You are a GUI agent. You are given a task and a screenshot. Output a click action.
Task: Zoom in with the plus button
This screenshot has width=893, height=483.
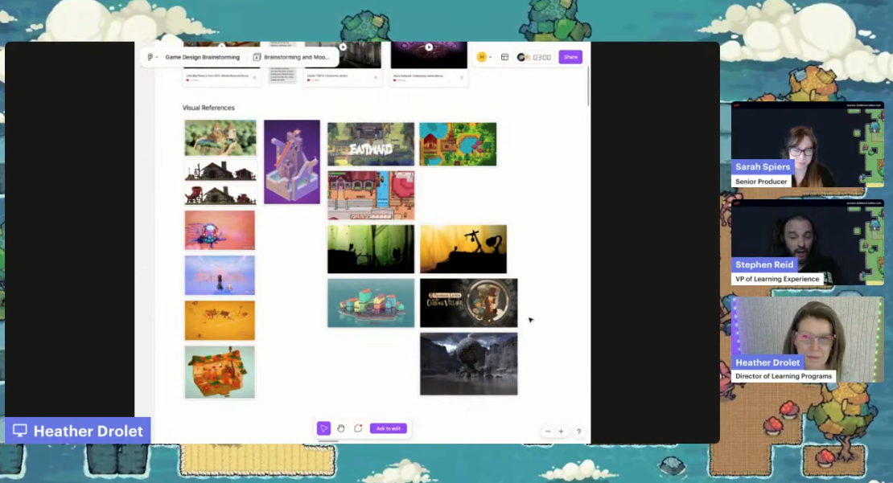561,432
